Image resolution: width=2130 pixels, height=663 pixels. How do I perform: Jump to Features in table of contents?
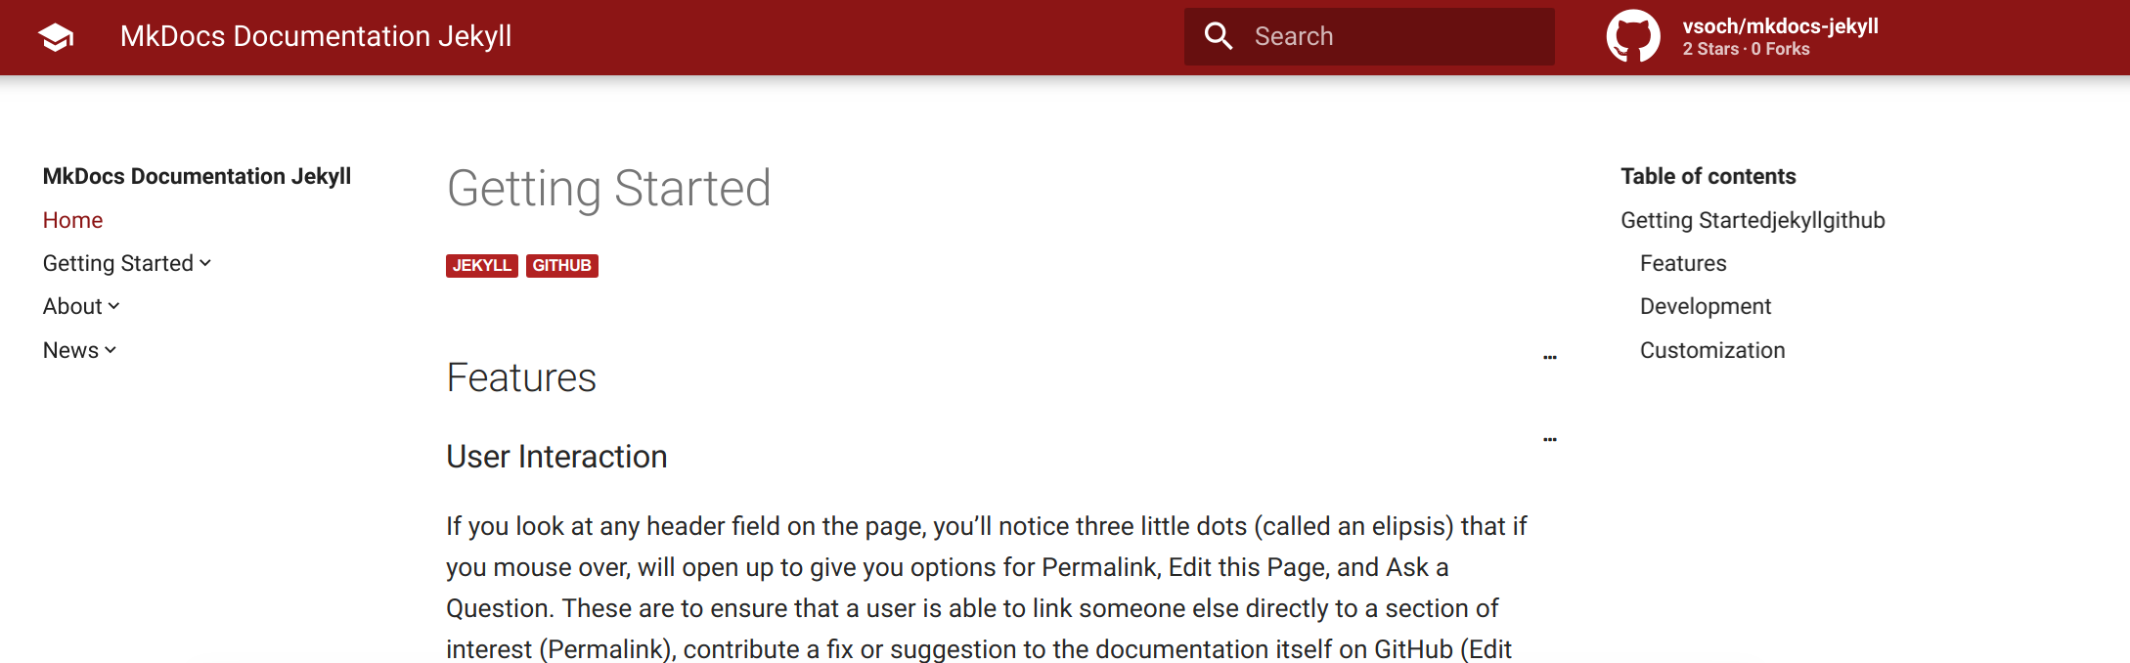[1683, 263]
